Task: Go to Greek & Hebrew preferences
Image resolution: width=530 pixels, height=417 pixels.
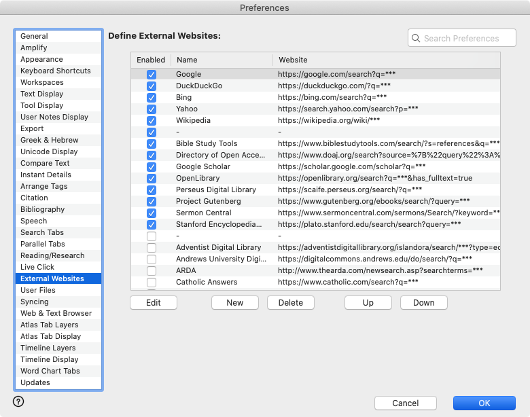Action: [x=49, y=140]
